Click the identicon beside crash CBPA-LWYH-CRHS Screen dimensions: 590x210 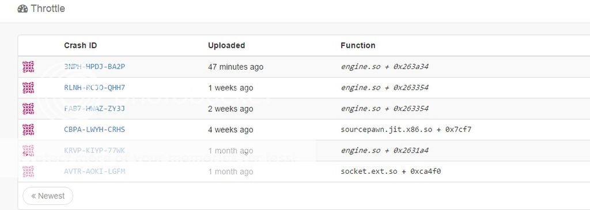coord(28,129)
